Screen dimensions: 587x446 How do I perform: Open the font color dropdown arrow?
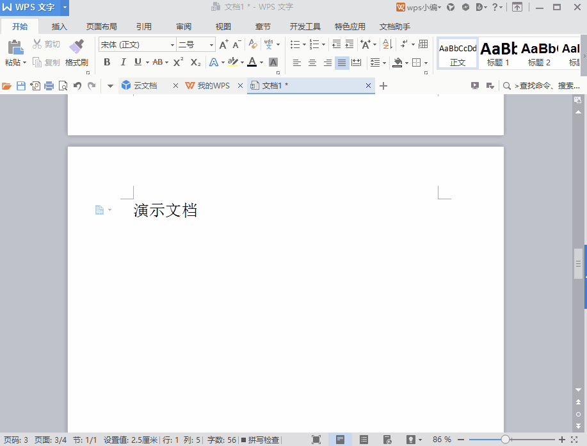click(x=260, y=62)
